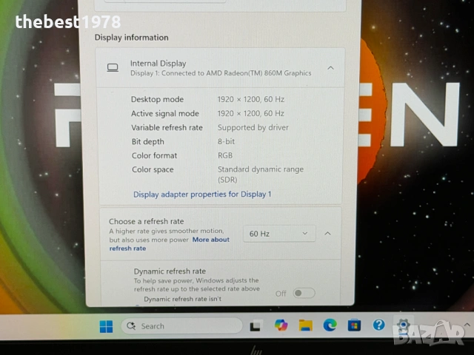
Task: Click the 'Desktop mode' label
Action: 157,99
